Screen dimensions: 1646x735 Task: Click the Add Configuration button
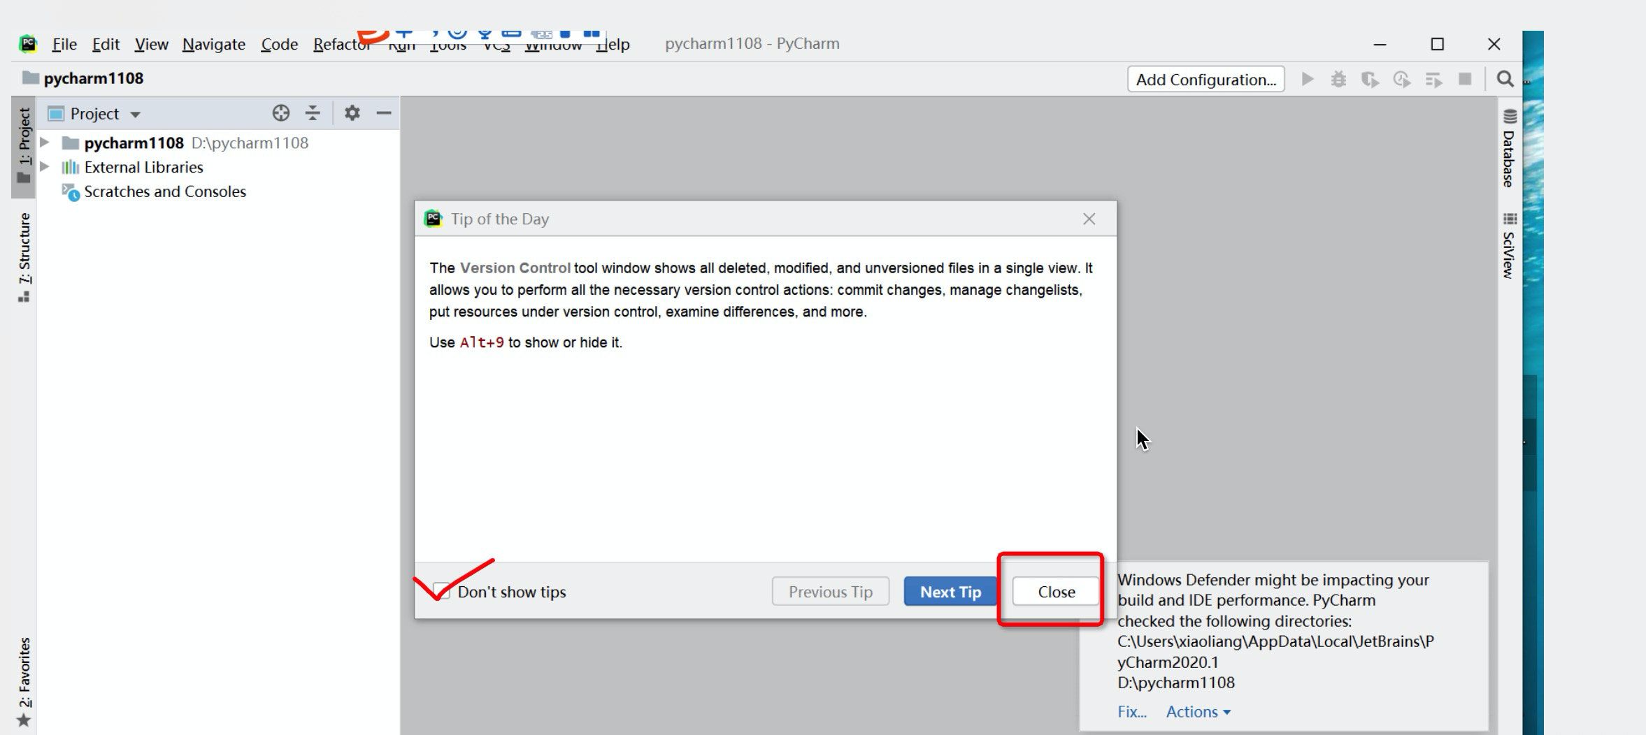(1206, 80)
